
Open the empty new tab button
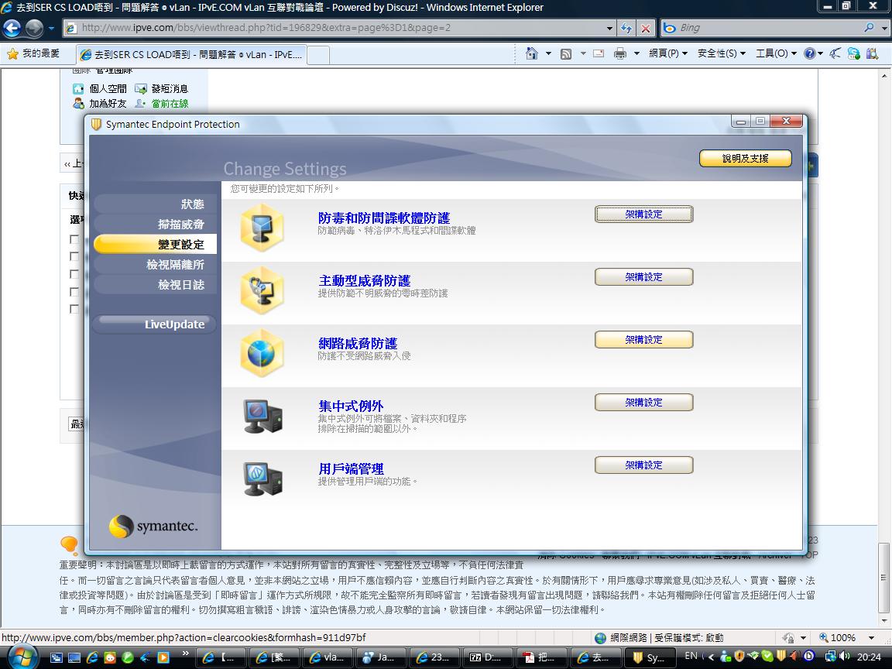(x=318, y=55)
